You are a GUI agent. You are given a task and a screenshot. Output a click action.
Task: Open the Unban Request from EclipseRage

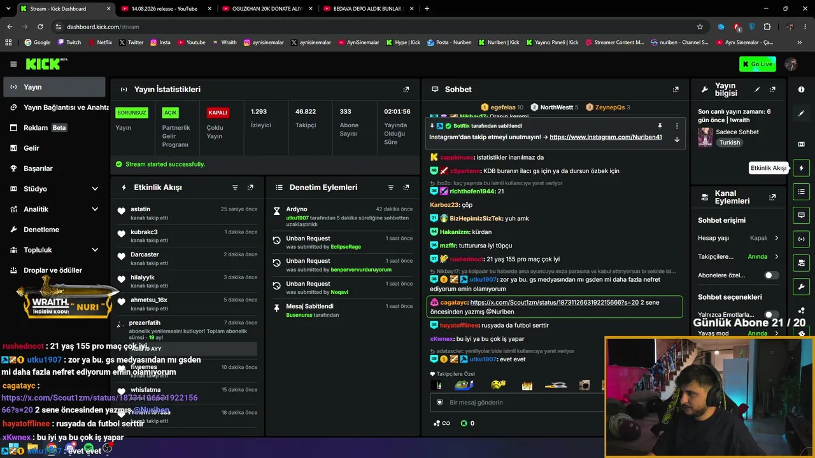(x=343, y=242)
